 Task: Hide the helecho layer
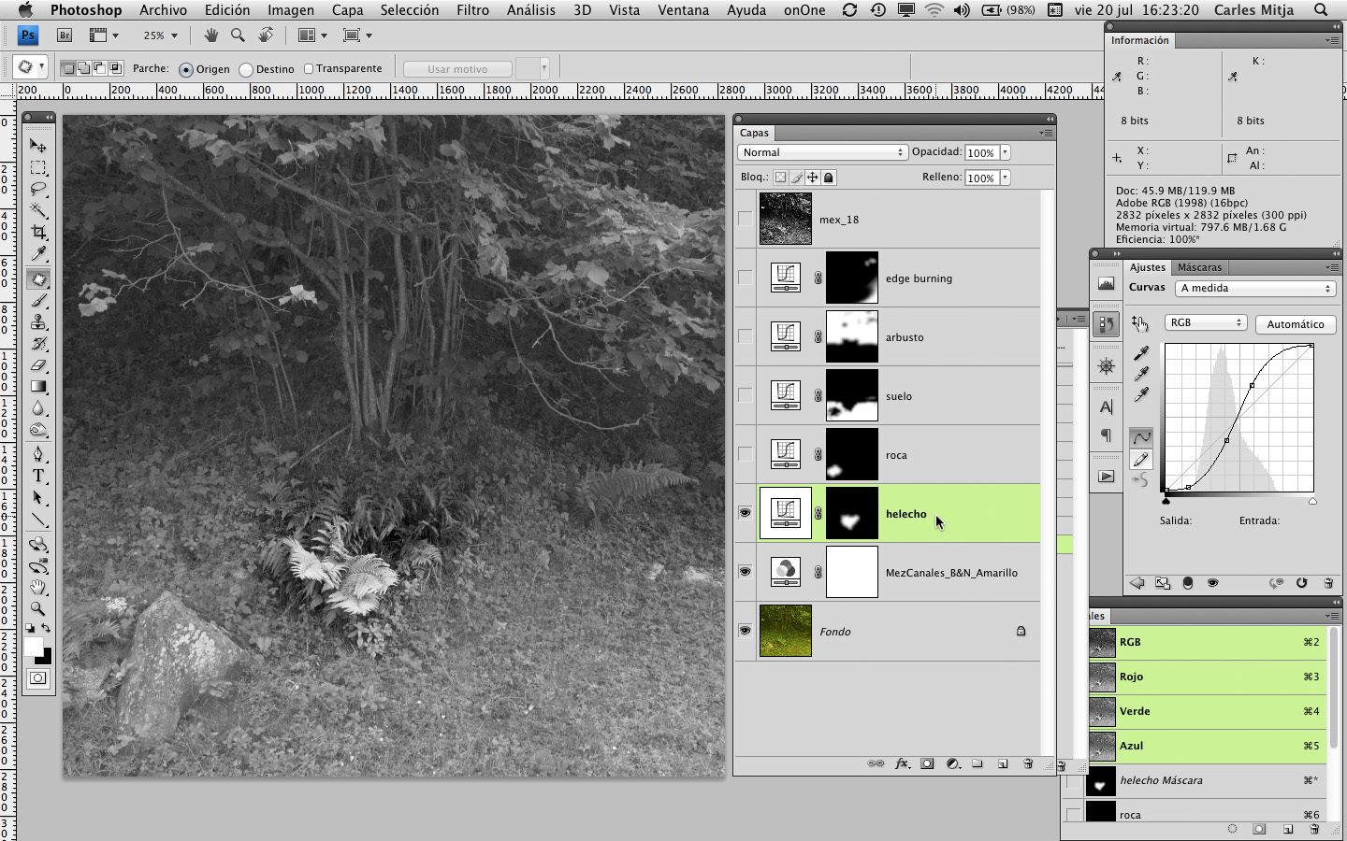coord(745,513)
